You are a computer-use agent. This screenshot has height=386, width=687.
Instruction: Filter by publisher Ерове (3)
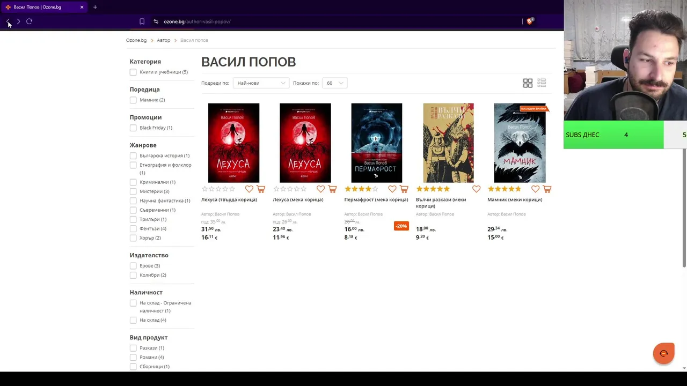point(133,266)
